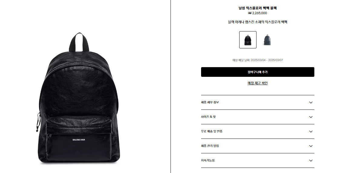
Task: Expand the 무료 배송 및 반품 row label
Action: click(x=212, y=131)
